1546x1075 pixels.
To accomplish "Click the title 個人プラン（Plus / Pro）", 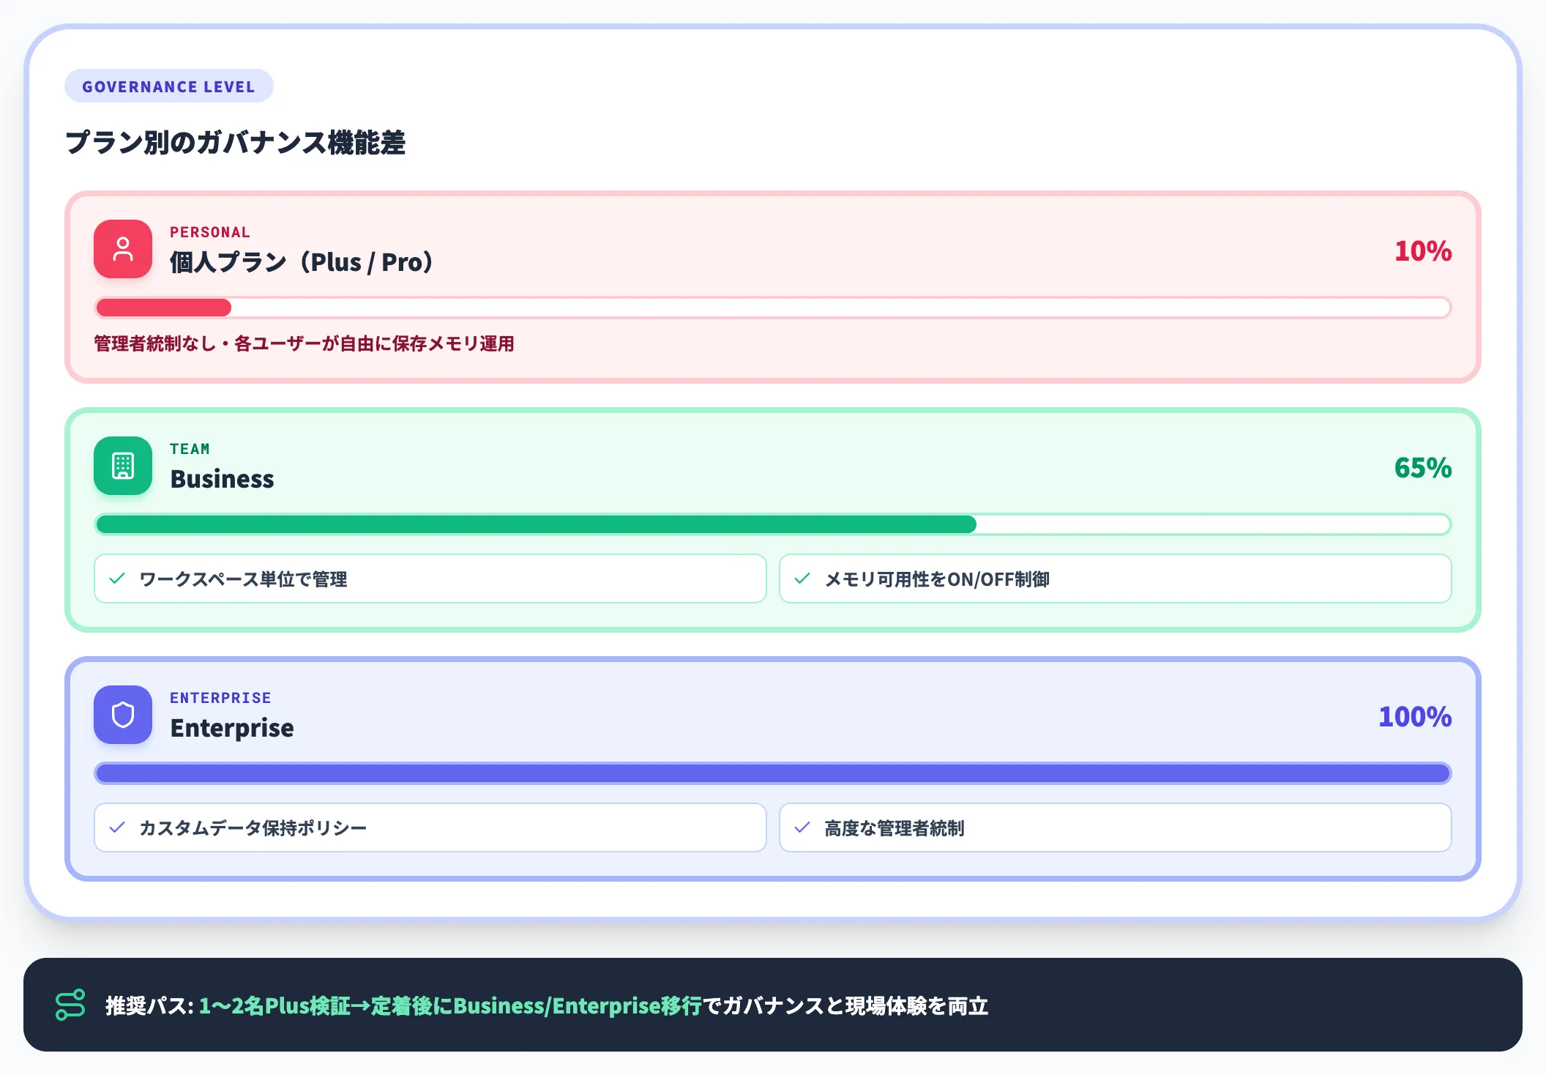I will [302, 262].
